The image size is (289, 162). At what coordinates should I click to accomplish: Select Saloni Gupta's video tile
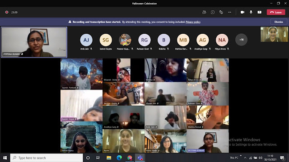pyautogui.click(x=81, y=137)
